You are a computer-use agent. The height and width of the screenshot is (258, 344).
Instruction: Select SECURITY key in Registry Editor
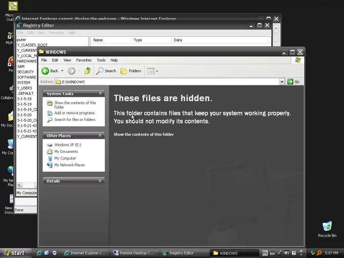pyautogui.click(x=26, y=72)
